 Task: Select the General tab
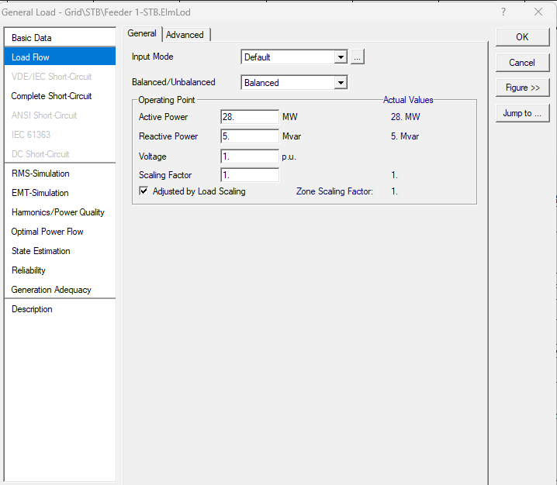click(x=142, y=34)
